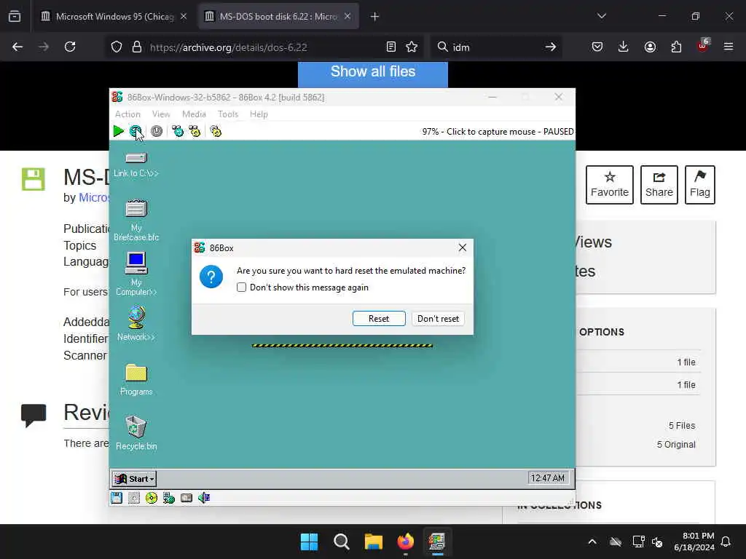Click the mouse capture PAUSED status text
Screen dimensions: 746x559
(498, 132)
